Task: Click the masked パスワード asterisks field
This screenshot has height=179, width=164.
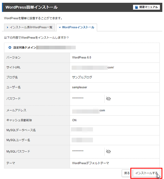Action: [78, 99]
